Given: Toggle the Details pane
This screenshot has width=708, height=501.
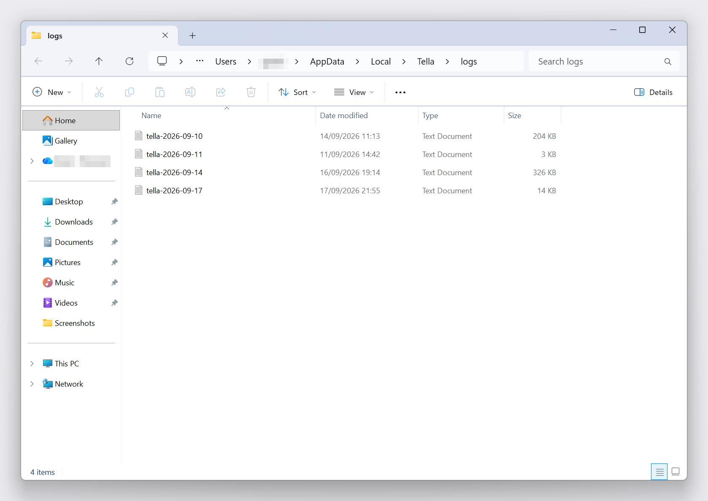Looking at the screenshot, I should [654, 92].
